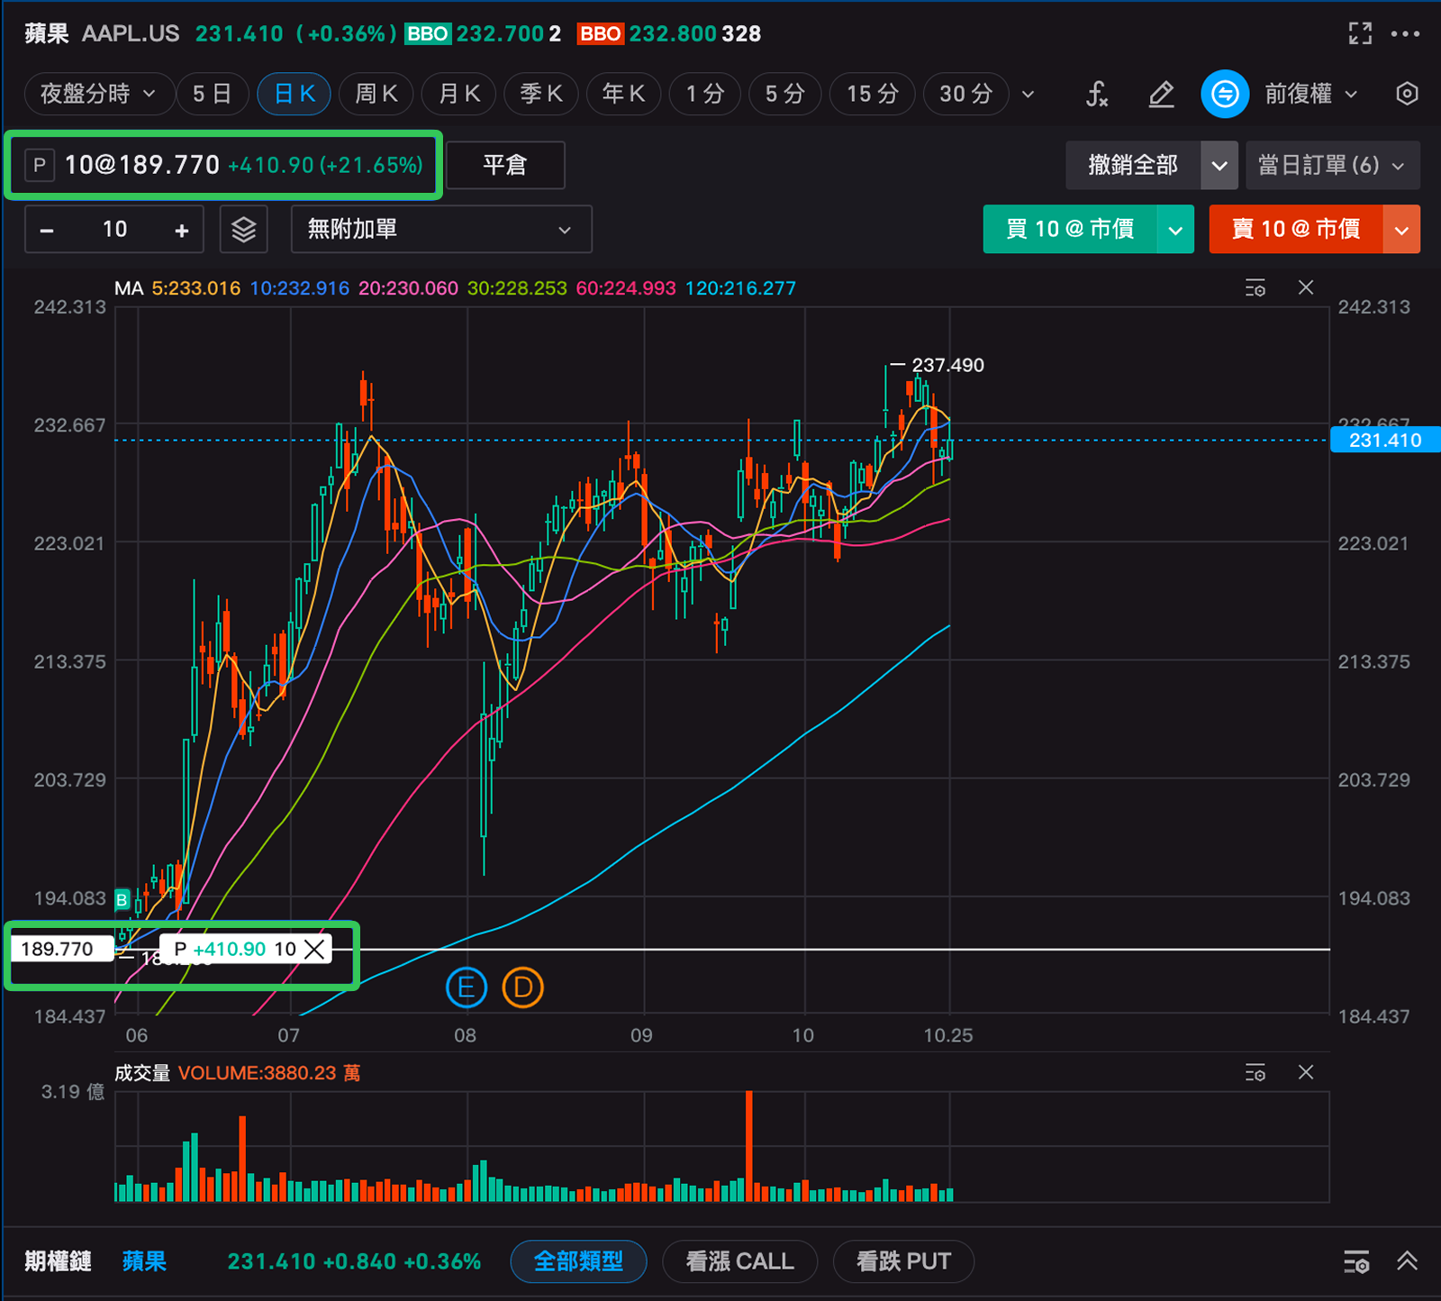Enter fullscreen chart mode
Image resolution: width=1441 pixels, height=1301 pixels.
(1360, 34)
